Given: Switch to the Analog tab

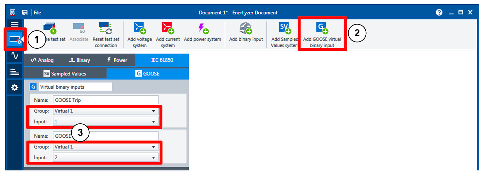Looking at the screenshot, I should pos(42,60).
